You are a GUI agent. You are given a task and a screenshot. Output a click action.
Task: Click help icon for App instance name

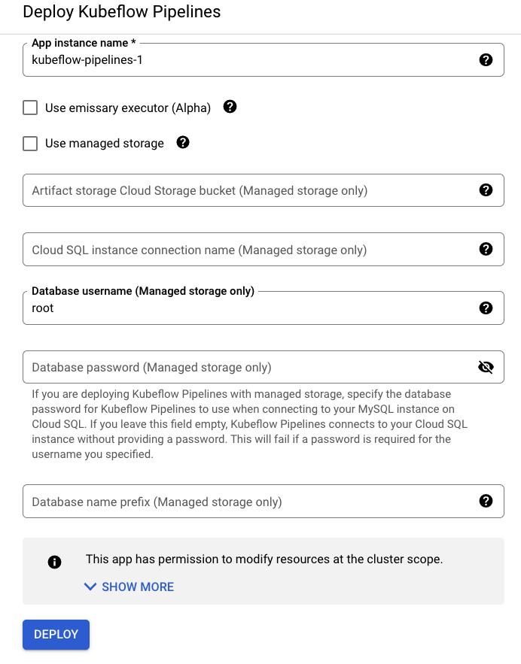pos(486,60)
